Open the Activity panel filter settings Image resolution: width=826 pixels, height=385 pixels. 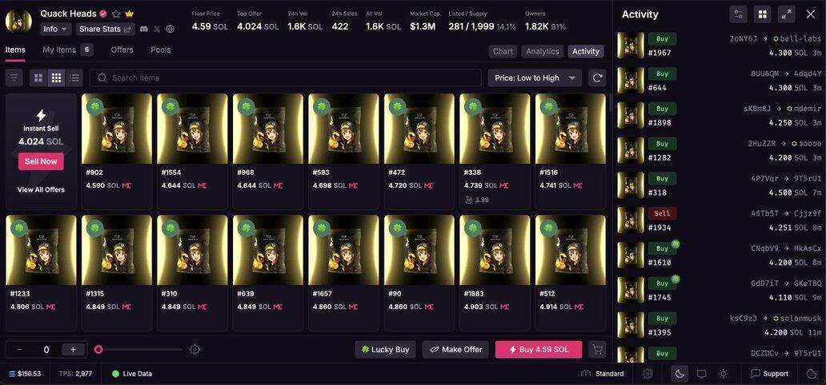738,14
